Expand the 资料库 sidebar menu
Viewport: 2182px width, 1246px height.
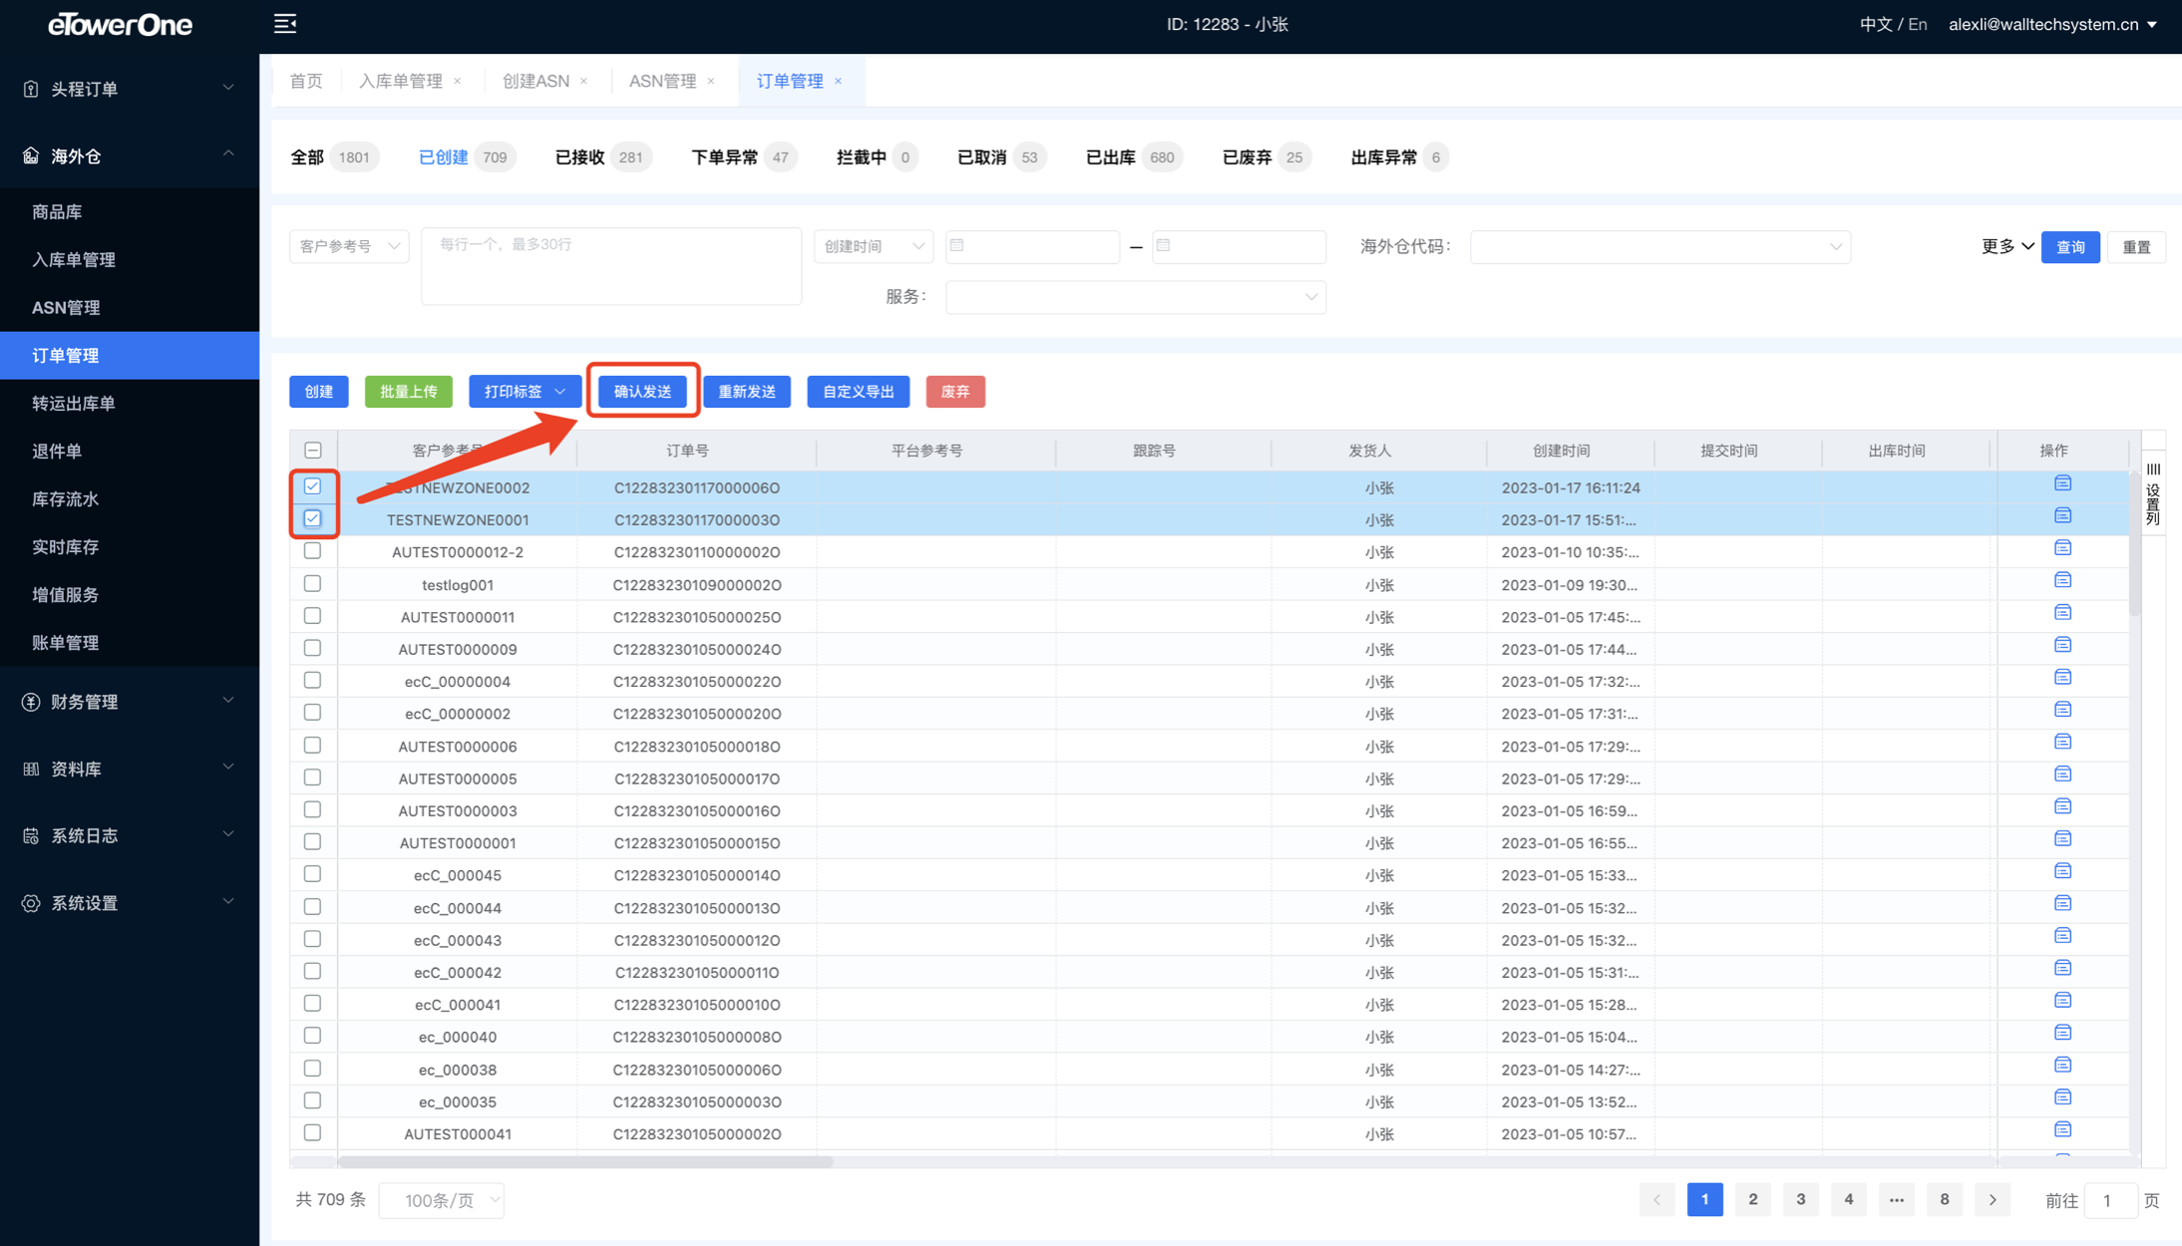pos(130,769)
